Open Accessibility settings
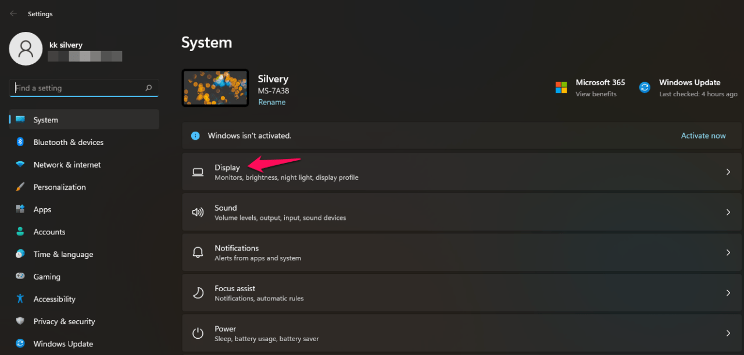The image size is (744, 355). (84, 299)
